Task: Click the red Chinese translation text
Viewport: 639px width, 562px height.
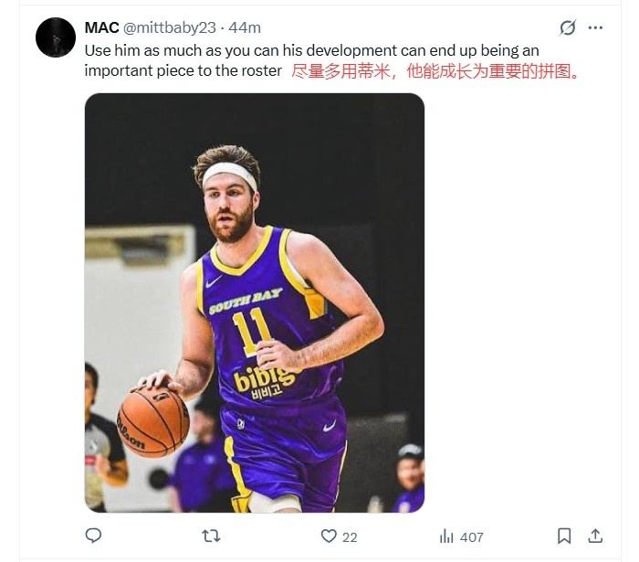Action: click(x=436, y=70)
